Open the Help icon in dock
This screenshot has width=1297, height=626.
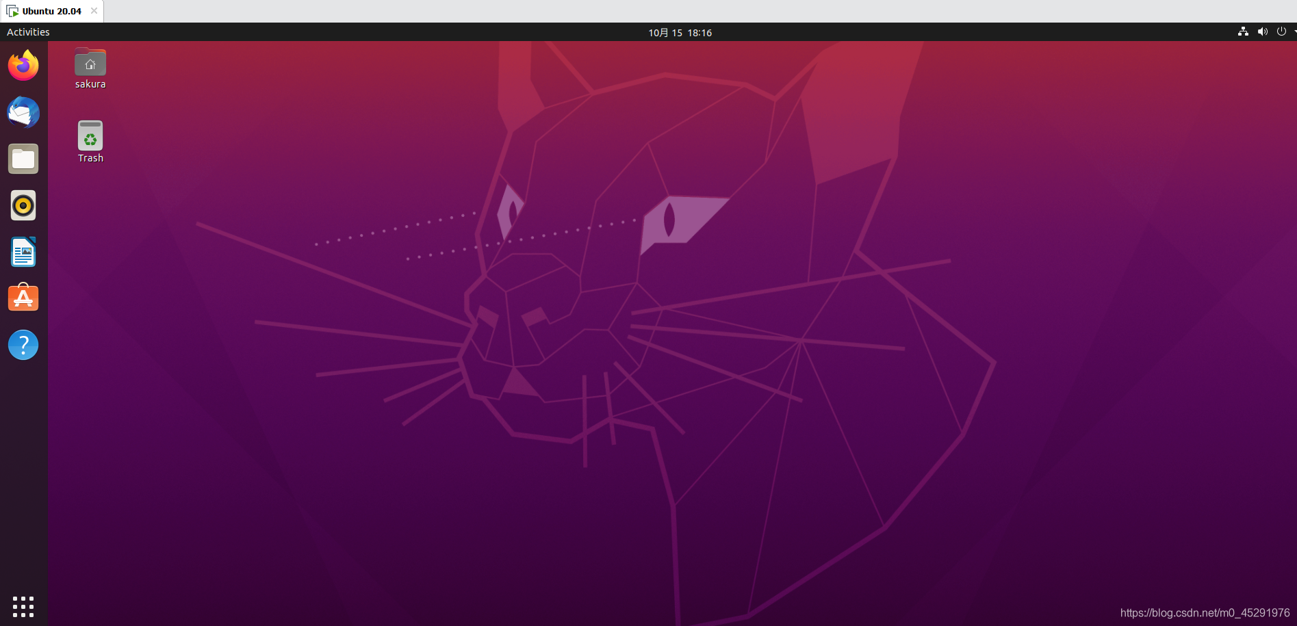tap(23, 345)
